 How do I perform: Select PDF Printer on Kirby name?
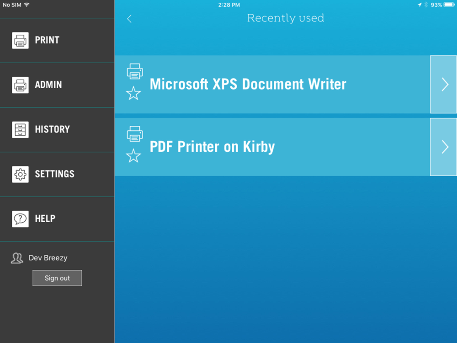click(212, 147)
